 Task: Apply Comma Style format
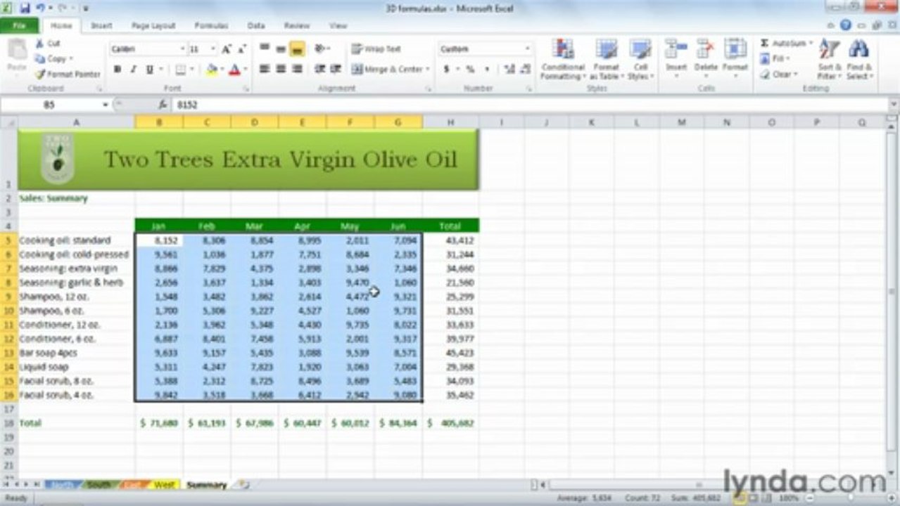[486, 70]
